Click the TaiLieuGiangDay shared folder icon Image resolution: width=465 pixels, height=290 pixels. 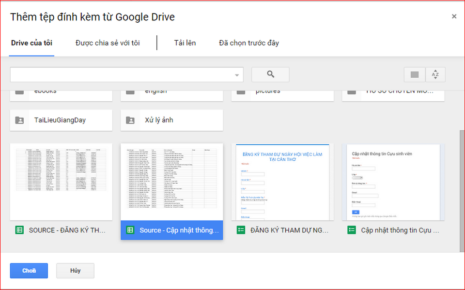tap(20, 120)
